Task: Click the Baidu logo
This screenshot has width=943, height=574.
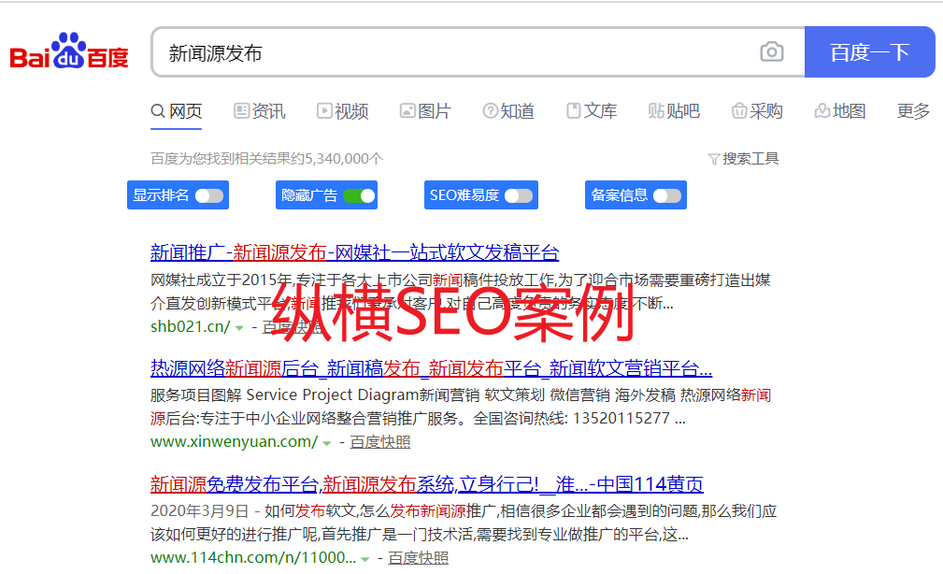Action: click(69, 52)
